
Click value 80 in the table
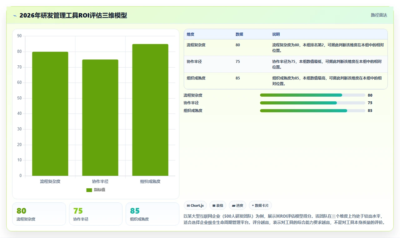tap(238, 45)
